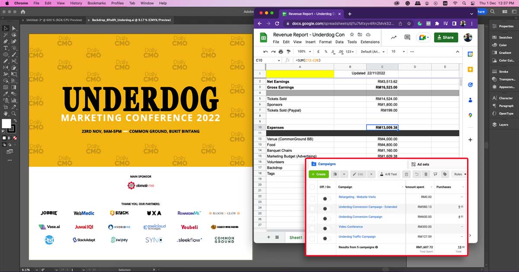Open the Bookmarks menu in macOS menu bar
This screenshot has width=519, height=272.
96,3
